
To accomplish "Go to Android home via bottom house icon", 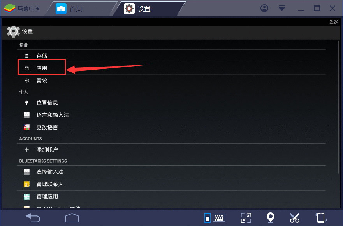I will coord(72,218).
